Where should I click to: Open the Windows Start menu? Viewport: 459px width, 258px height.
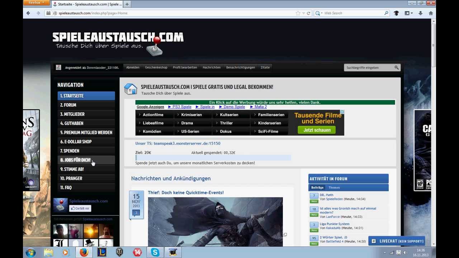pos(30,252)
